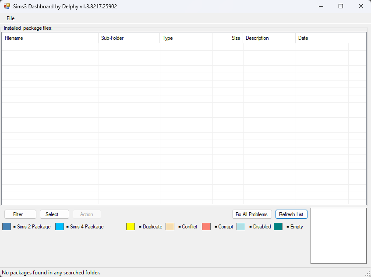Image resolution: width=371 pixels, height=277 pixels.
Task: Click the Conflict legend color swatch
Action: (170, 226)
